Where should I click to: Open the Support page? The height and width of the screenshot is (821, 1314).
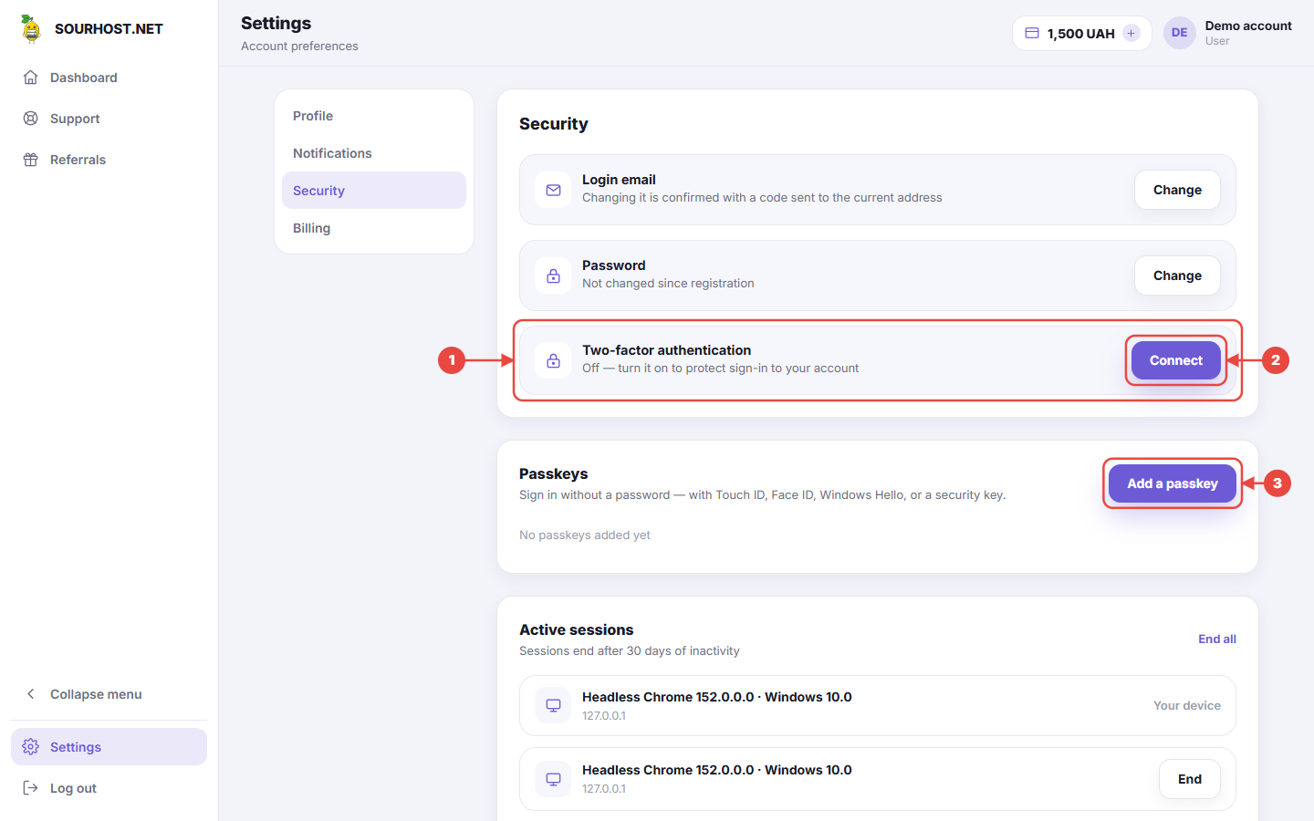[109, 119]
